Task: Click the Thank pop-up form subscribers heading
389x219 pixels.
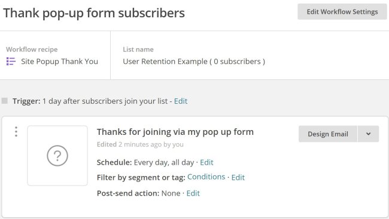Action: (x=94, y=13)
